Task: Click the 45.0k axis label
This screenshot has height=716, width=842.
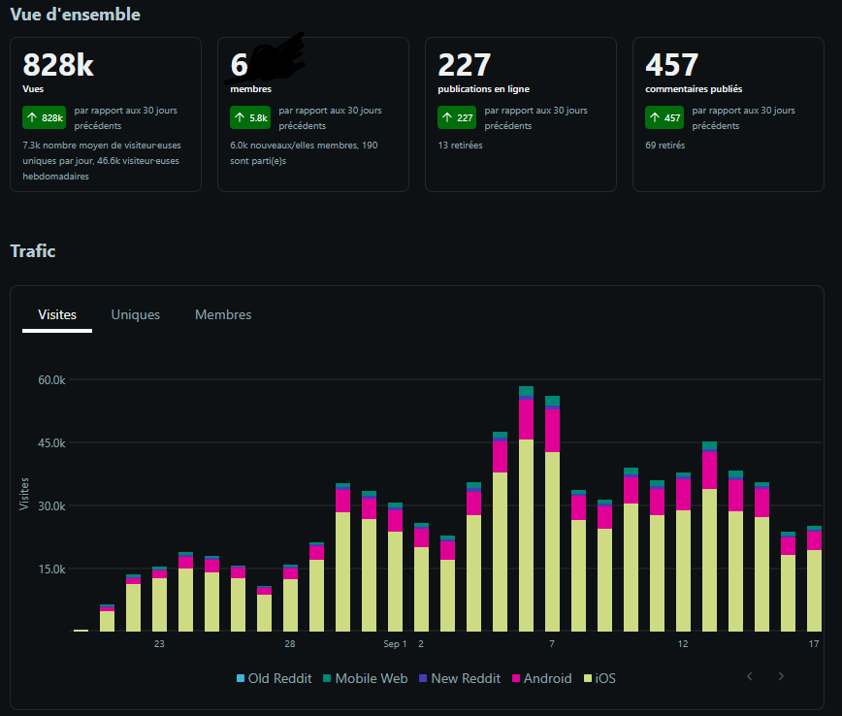Action: pyautogui.click(x=51, y=443)
